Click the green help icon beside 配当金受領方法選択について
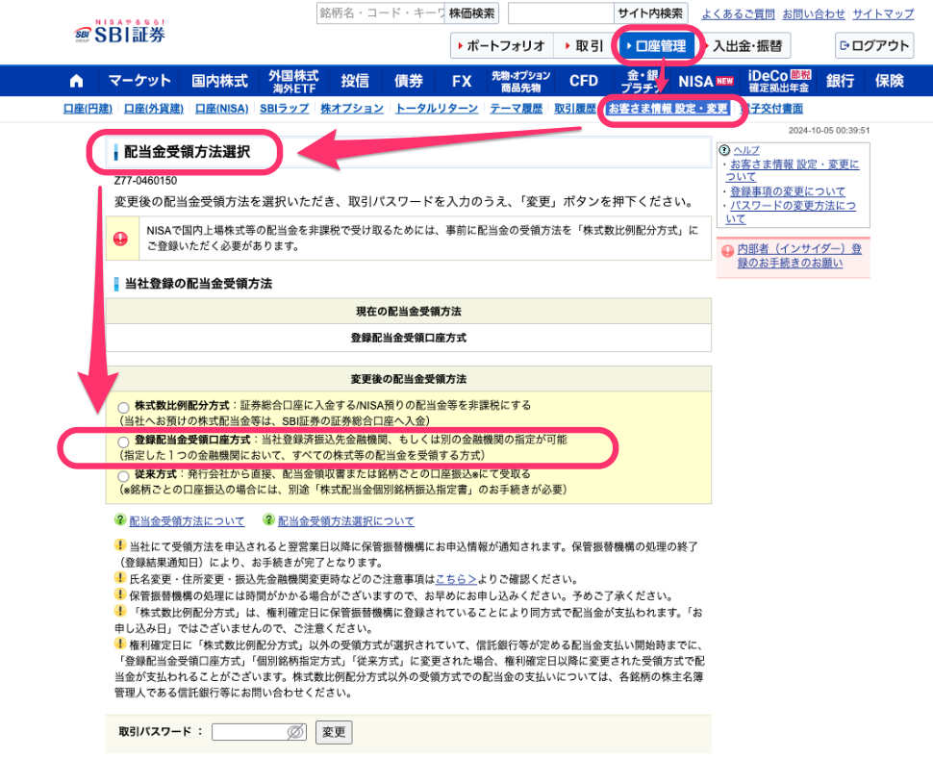This screenshot has width=933, height=758. click(268, 520)
